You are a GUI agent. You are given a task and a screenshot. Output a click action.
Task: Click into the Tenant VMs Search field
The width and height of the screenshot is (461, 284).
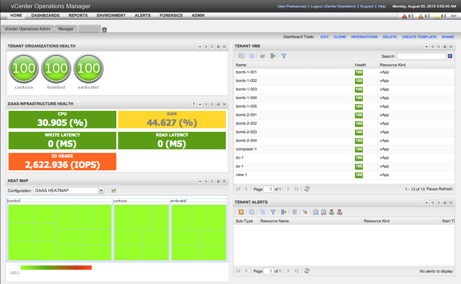pos(421,56)
